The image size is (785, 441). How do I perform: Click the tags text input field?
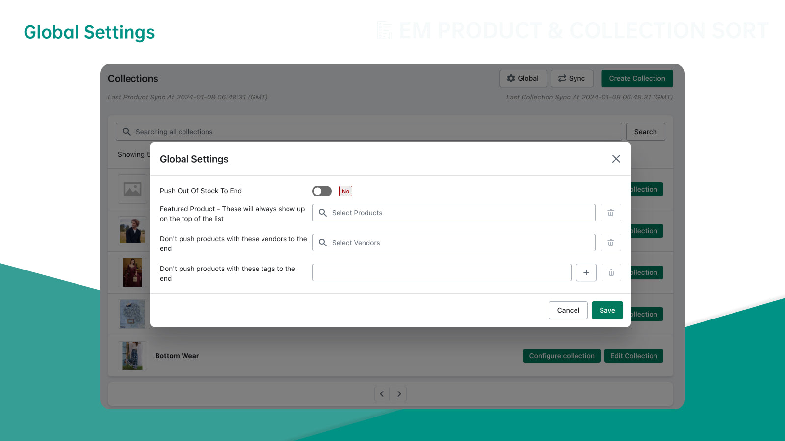tap(442, 272)
